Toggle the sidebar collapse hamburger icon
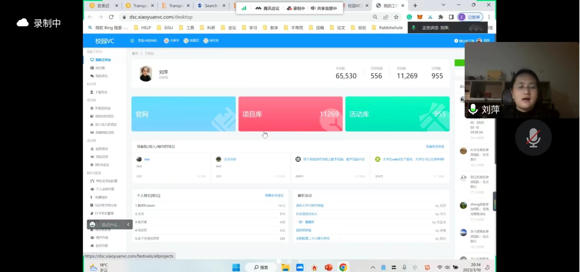Screen dimensions: 580x272 coord(132,41)
